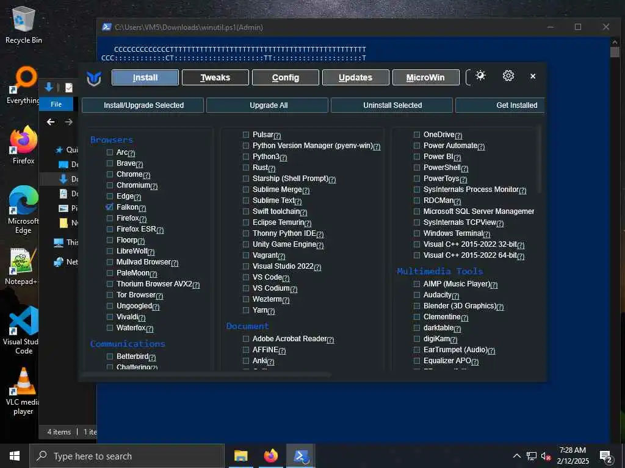Screen dimensions: 625x468
Task: Open File menu in File Explorer
Action: coord(56,104)
